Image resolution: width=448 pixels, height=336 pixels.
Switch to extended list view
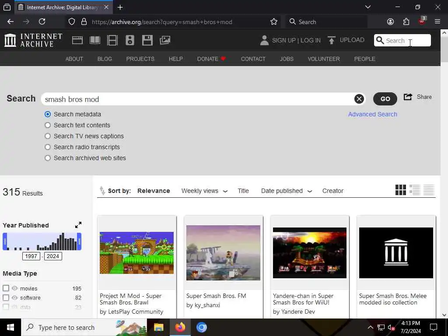[415, 190]
